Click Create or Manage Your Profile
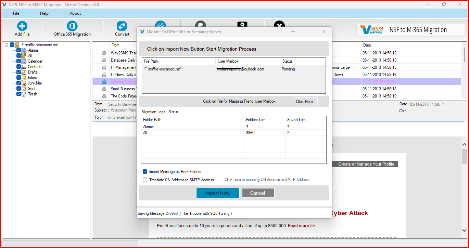 pos(366,164)
